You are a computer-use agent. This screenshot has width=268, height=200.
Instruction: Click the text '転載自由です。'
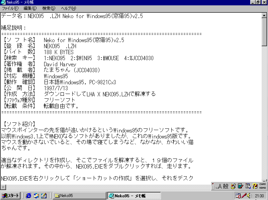point(61,106)
